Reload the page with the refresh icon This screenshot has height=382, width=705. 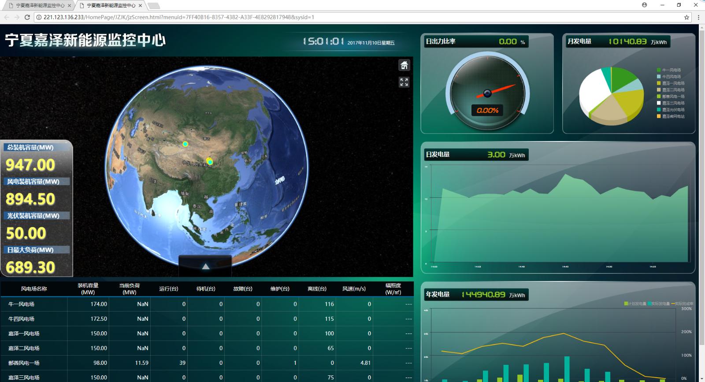coord(27,17)
